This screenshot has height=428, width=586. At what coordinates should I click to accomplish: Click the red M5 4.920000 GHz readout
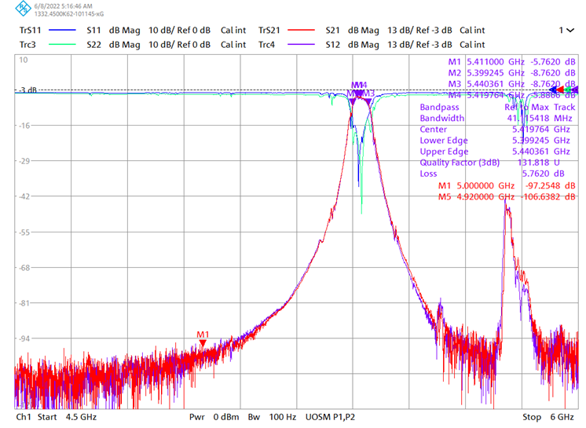[x=507, y=197]
